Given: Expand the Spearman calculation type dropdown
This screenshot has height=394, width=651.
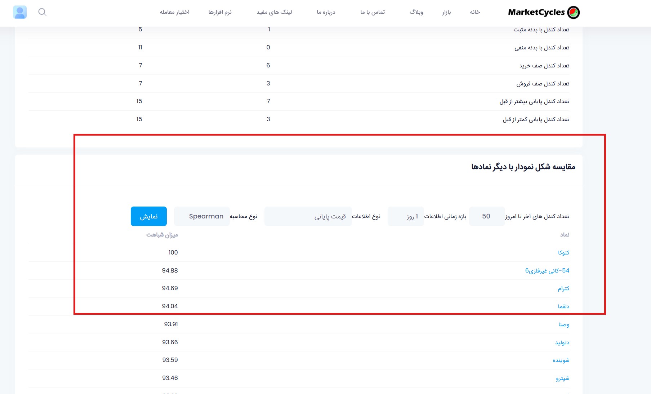Looking at the screenshot, I should [202, 216].
